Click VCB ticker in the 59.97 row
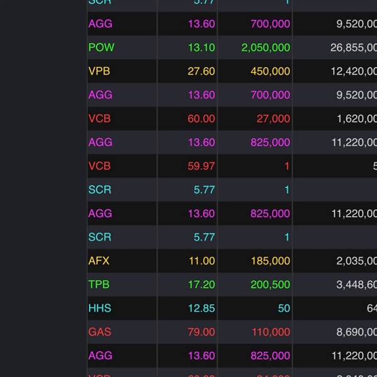377x377 pixels. [99, 166]
